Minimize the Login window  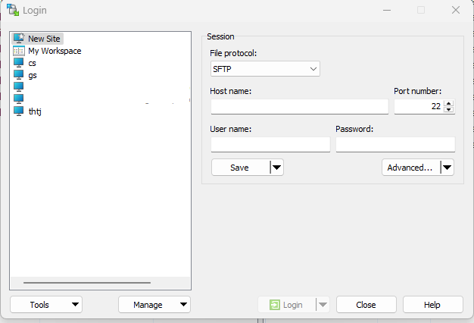pyautogui.click(x=387, y=10)
